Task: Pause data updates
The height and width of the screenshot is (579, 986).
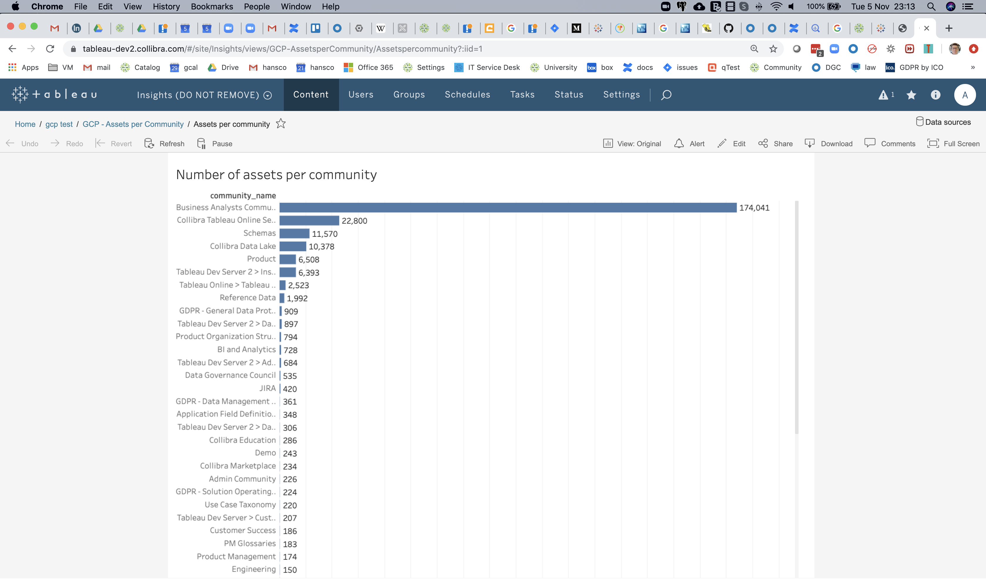Action: (215, 144)
